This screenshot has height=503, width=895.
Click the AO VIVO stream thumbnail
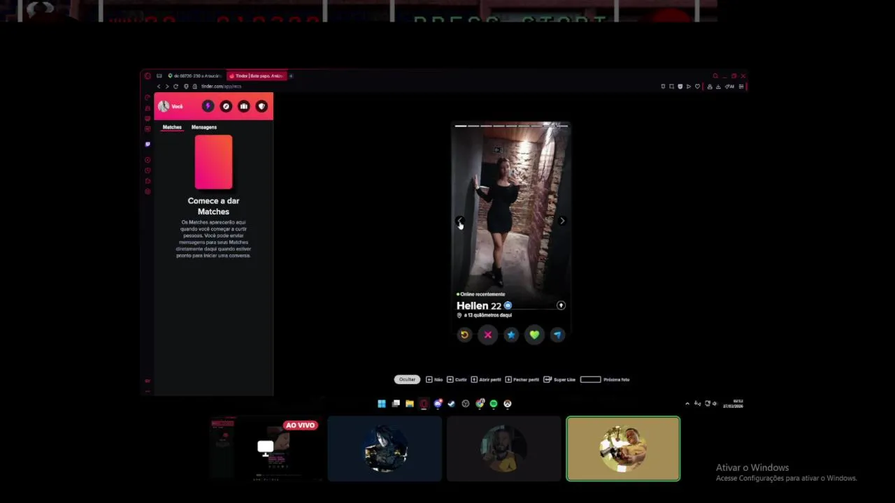point(265,449)
